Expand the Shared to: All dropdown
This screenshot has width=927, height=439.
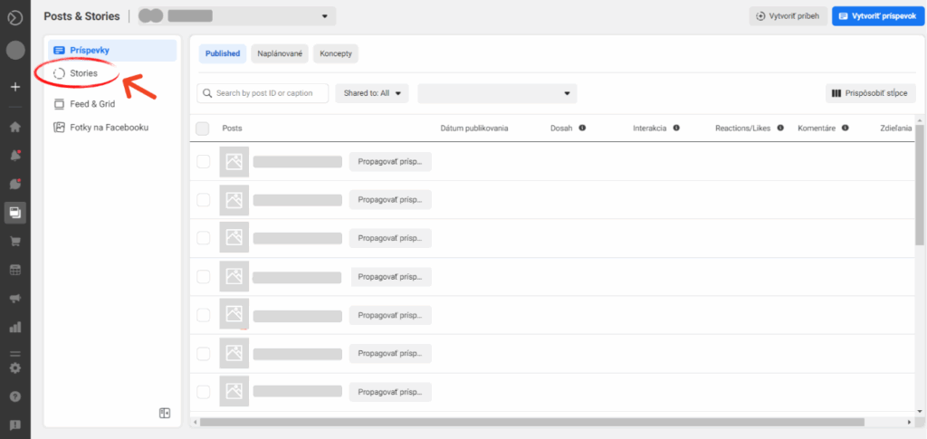(372, 93)
